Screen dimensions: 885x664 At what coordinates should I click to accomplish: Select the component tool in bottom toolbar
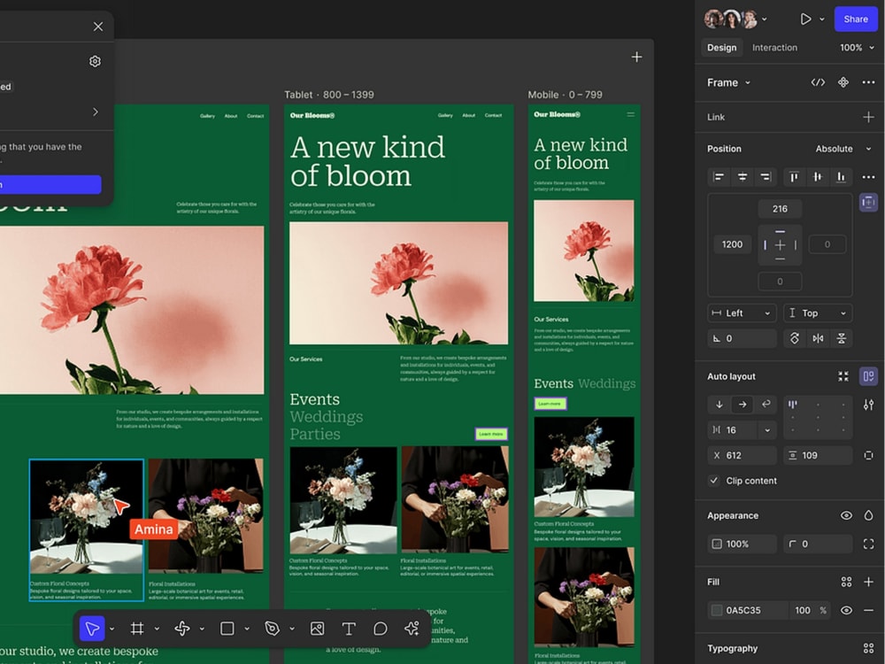click(x=181, y=629)
